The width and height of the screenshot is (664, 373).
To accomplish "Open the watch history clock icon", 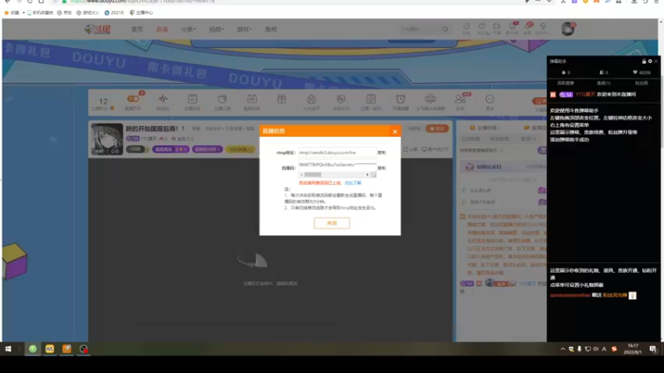I will 466,27.
